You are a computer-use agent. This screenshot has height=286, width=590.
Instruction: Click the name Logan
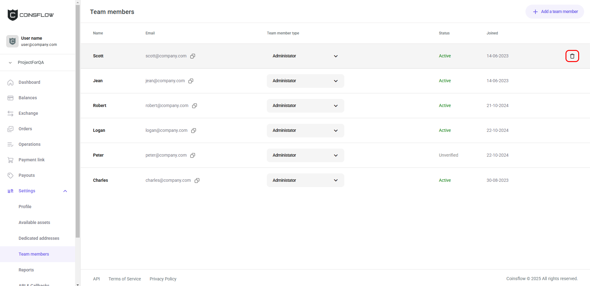(x=99, y=130)
